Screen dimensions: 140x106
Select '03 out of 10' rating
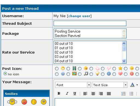64,57
